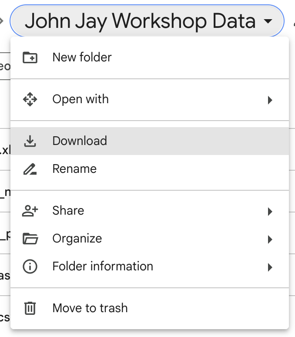The image size is (295, 337).
Task: Expand the Share submenu arrow
Action: [x=270, y=212]
